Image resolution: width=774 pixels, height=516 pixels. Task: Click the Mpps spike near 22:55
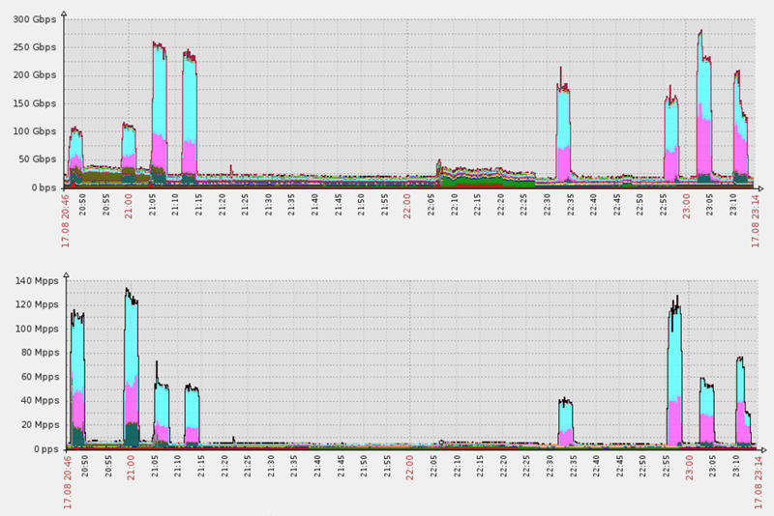(x=674, y=372)
